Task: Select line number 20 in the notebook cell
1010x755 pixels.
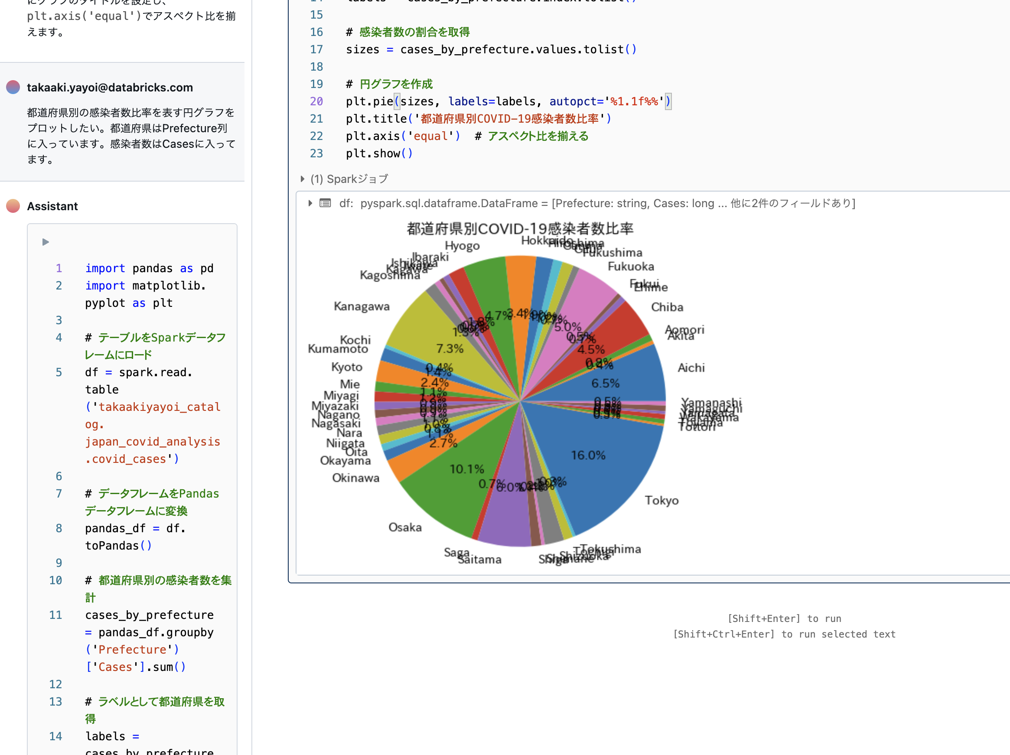Action: [316, 101]
